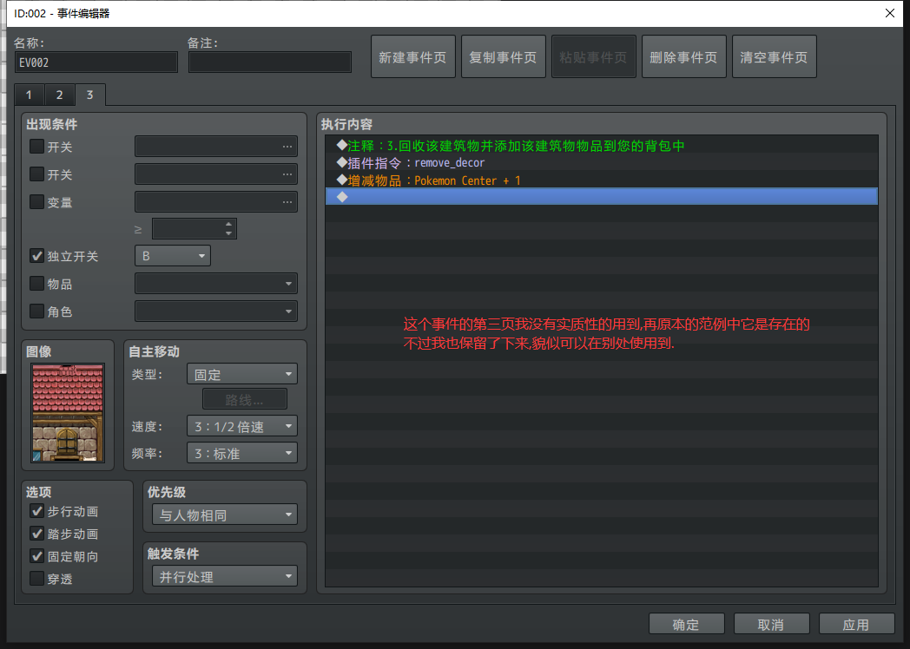Screen dimensions: 910x649
Task: Click the 删除事件页 button
Action: (683, 57)
